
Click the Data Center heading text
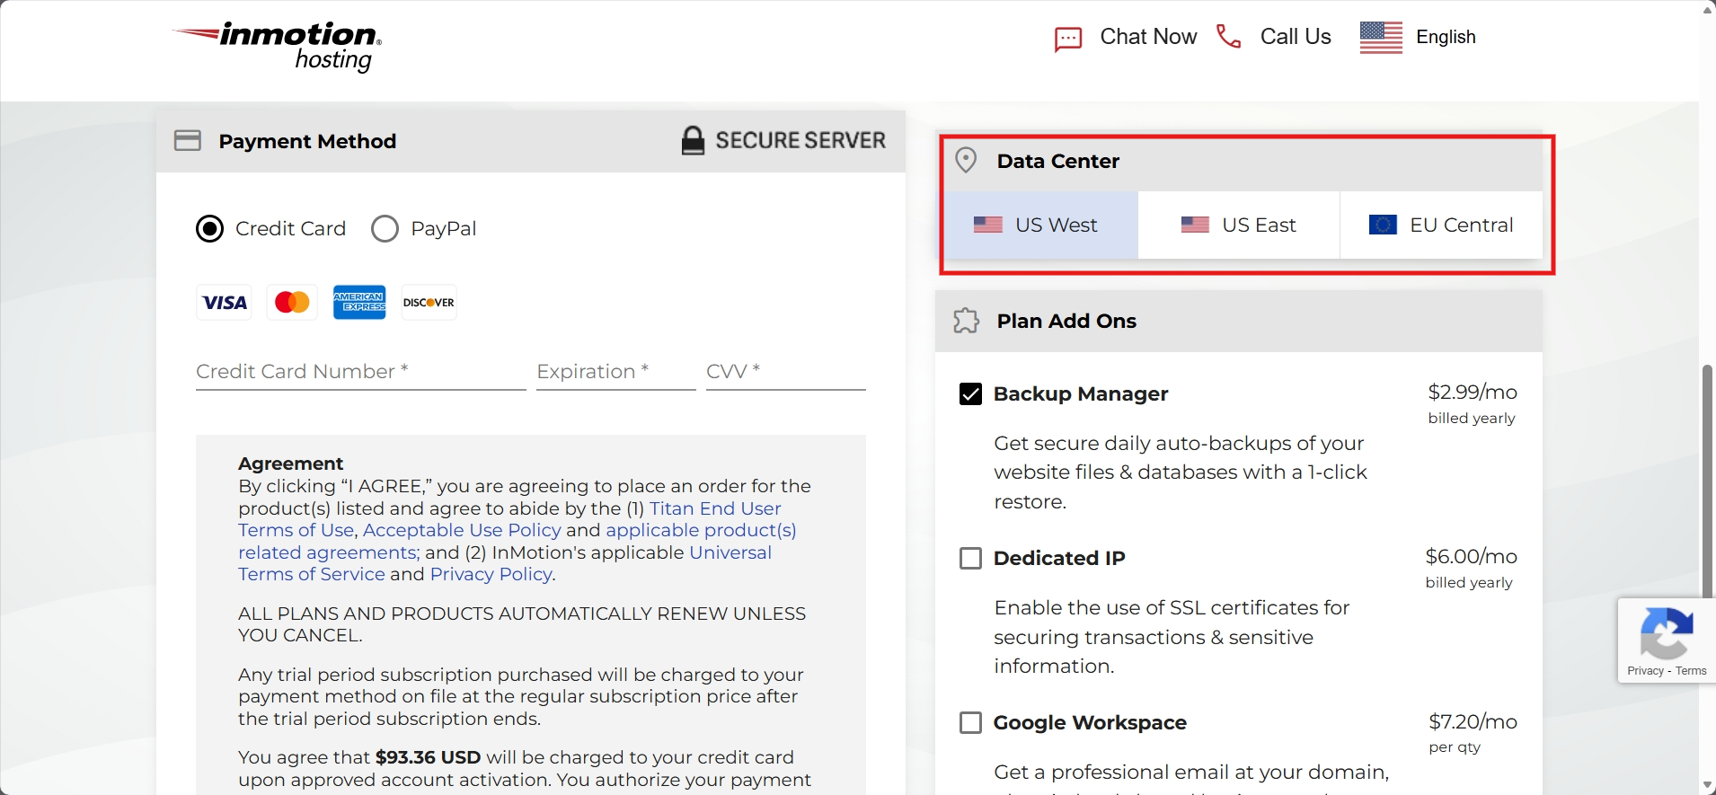[x=1058, y=161]
